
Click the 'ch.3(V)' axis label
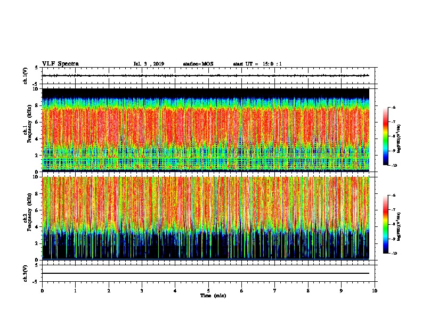(x=26, y=273)
